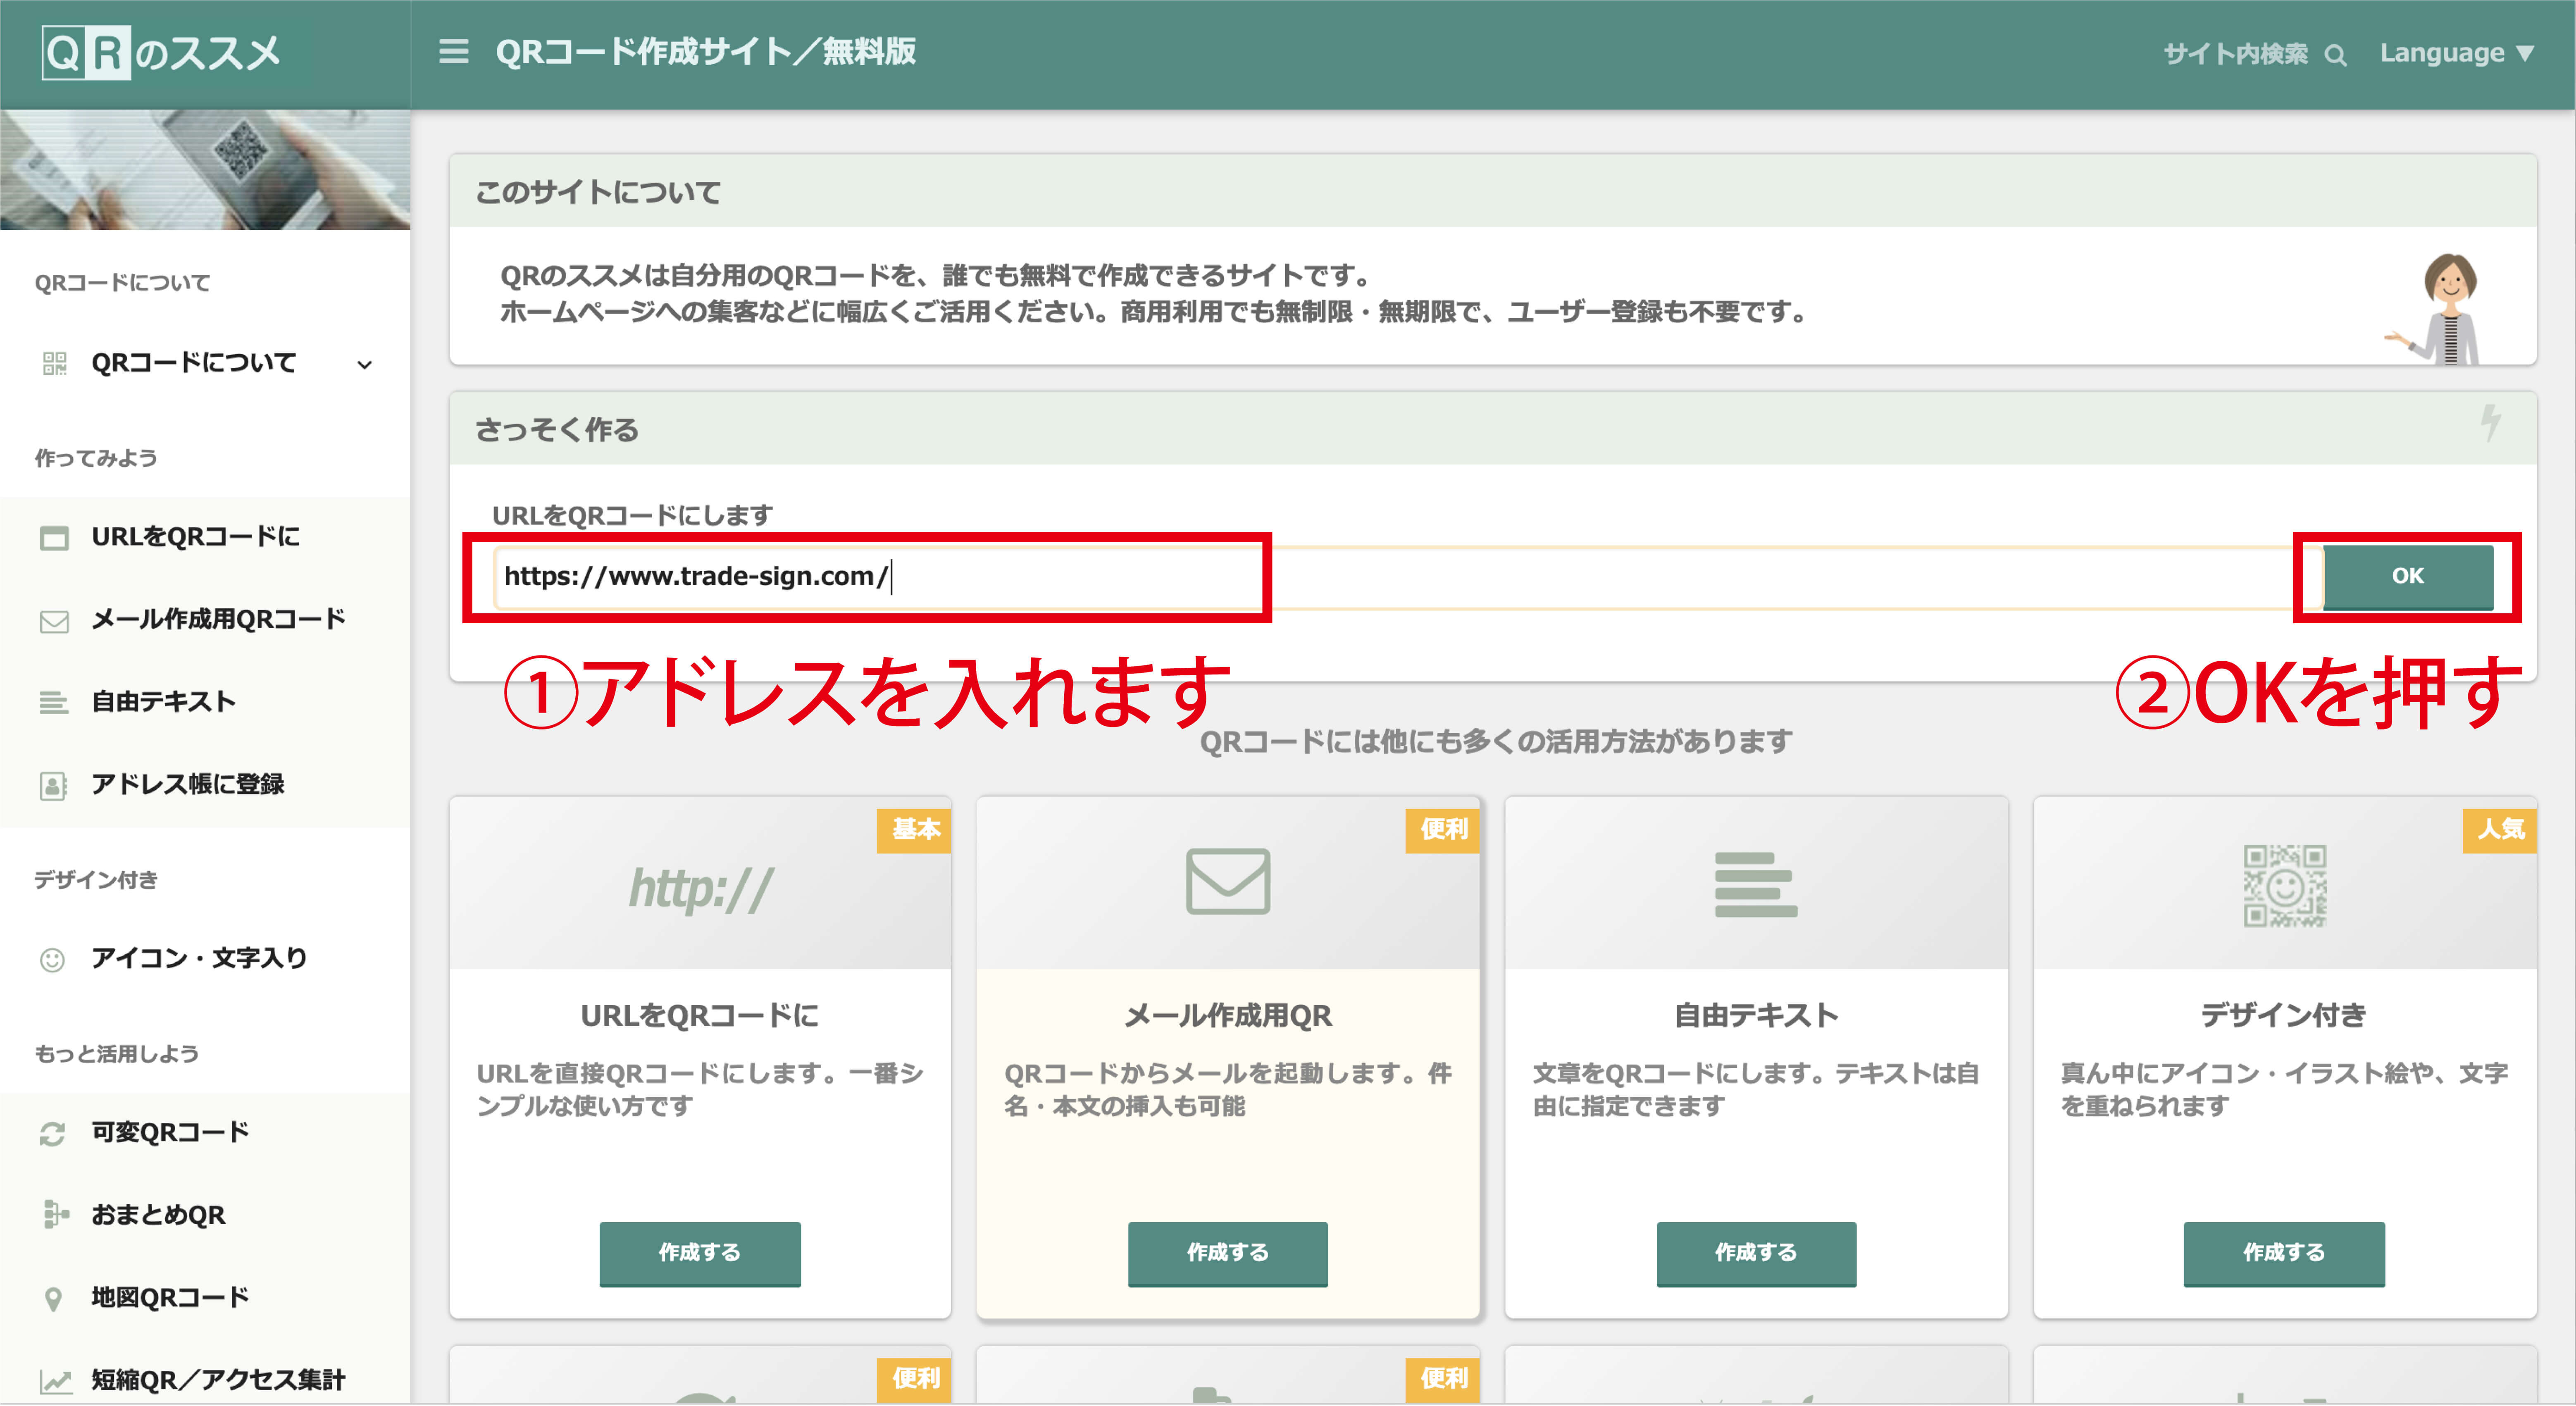Image resolution: width=2576 pixels, height=1406 pixels.
Task: Click envelope icon for メール作成用QRコード
Action: point(54,621)
